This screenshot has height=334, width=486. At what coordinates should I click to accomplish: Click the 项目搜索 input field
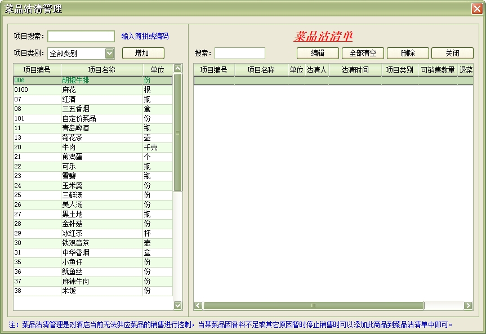[x=81, y=37]
